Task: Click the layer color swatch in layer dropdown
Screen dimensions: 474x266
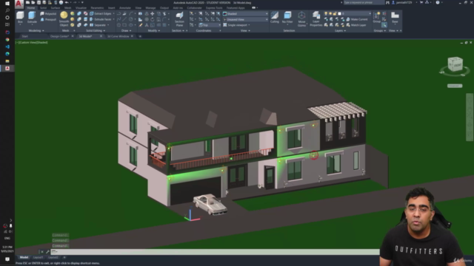Action: (x=339, y=13)
